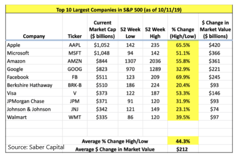Select the Company column header
Screen dimensions: 238x156
pyautogui.click(x=34, y=36)
